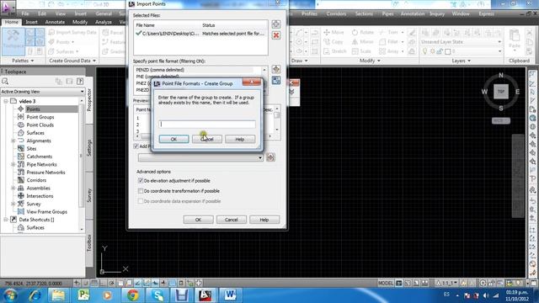This screenshot has width=539, height=303.
Task: Switch to the Insert ribbon tab
Action: pos(32,22)
